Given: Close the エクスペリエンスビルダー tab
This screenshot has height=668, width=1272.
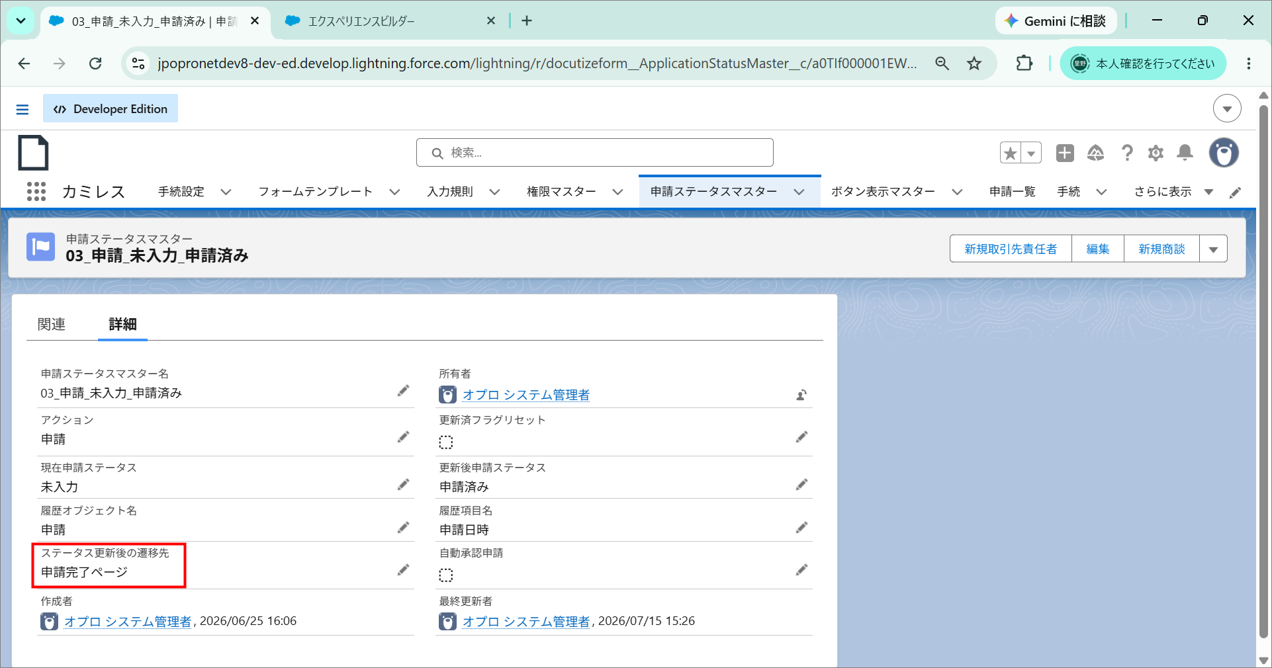Looking at the screenshot, I should pyautogui.click(x=491, y=21).
